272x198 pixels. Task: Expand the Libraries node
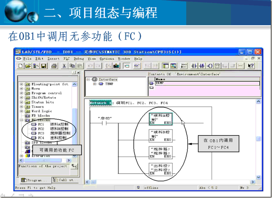click(21, 156)
